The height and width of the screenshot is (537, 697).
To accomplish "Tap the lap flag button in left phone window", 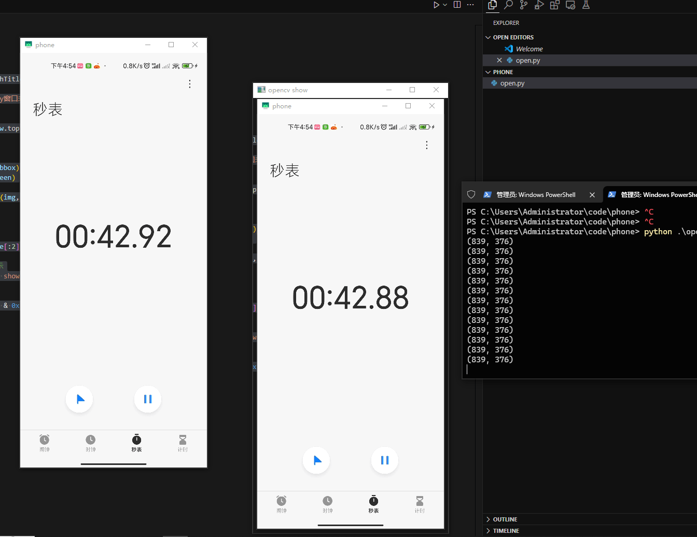I will coord(79,399).
